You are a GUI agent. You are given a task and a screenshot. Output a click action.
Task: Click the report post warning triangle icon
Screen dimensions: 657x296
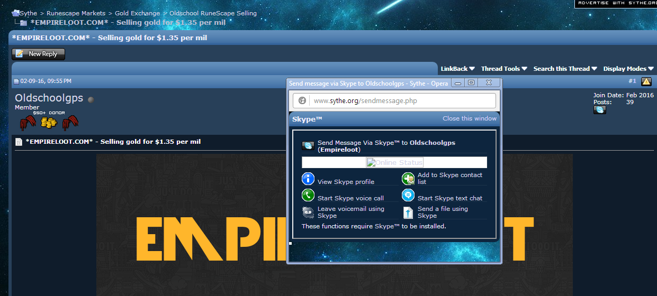click(x=646, y=81)
